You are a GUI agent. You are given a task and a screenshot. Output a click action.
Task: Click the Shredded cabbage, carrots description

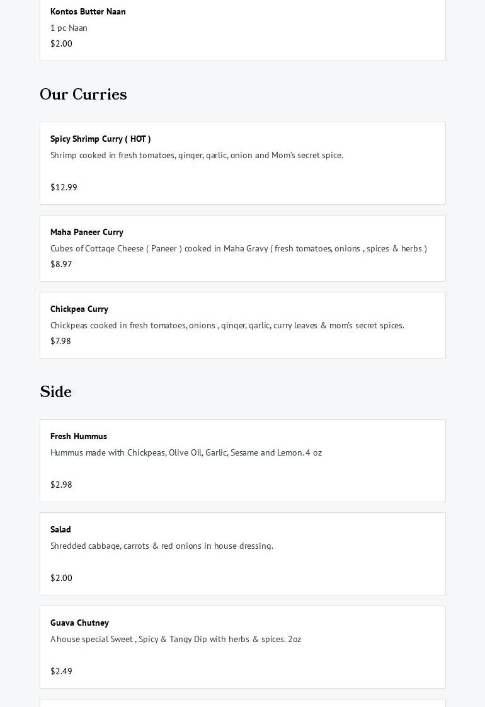point(162,546)
